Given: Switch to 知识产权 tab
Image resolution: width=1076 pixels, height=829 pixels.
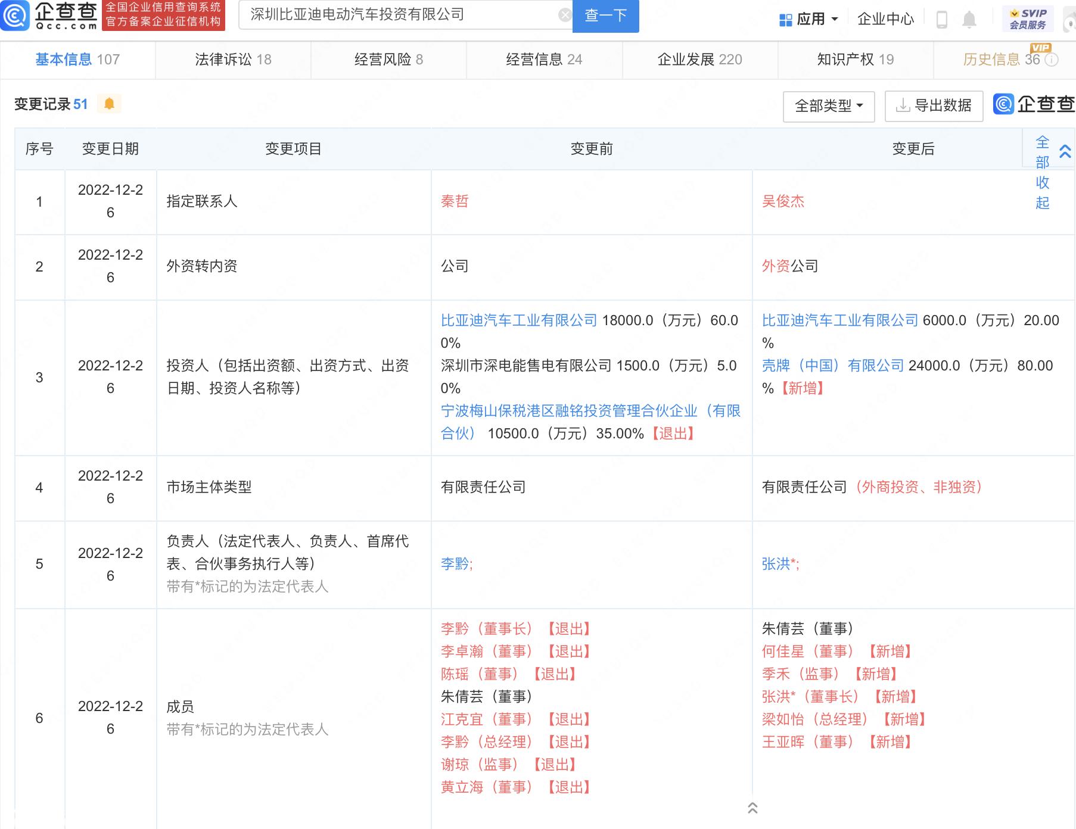Looking at the screenshot, I should pos(855,60).
